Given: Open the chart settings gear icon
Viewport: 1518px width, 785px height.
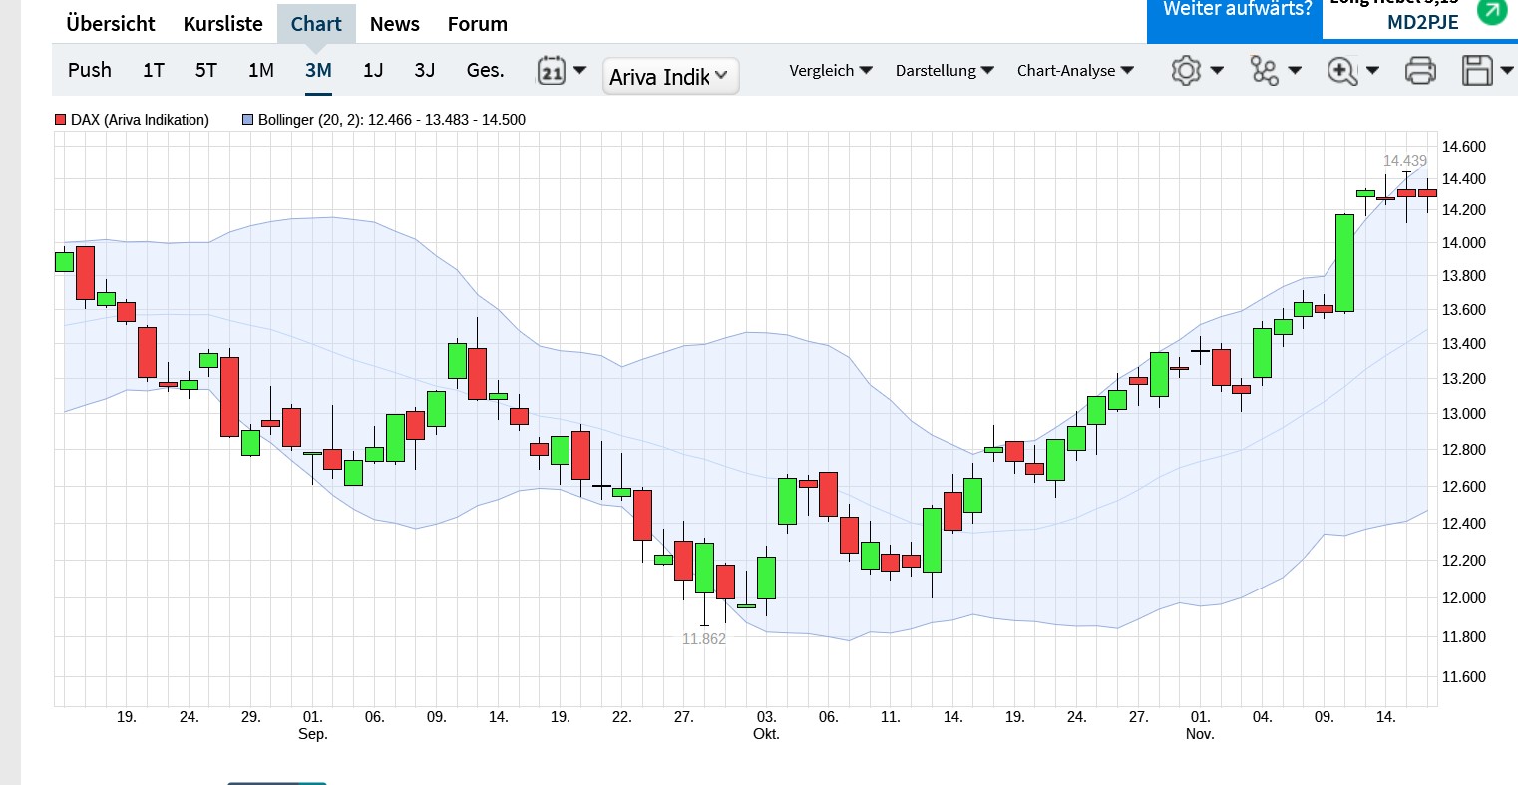Looking at the screenshot, I should coord(1186,70).
